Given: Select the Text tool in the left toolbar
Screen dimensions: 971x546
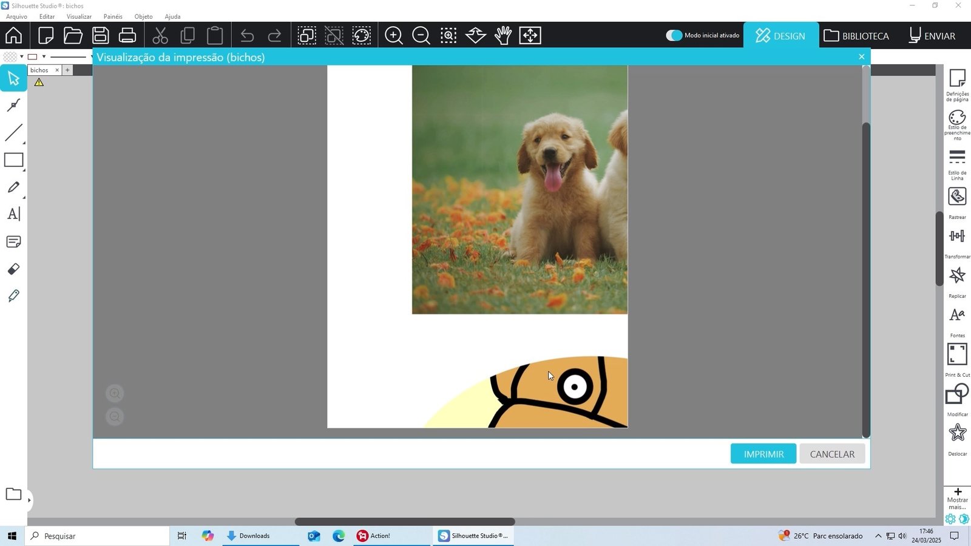Looking at the screenshot, I should [13, 214].
